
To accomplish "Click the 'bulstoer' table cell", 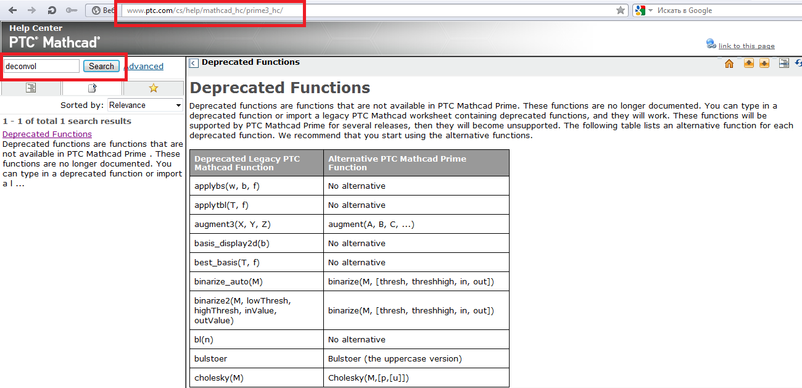I will [x=257, y=358].
